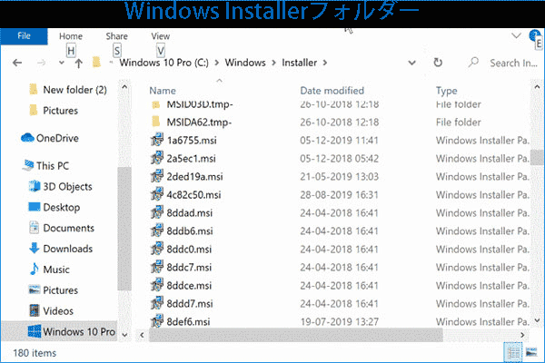
Task: Sort by Date modified column header
Action: (x=332, y=91)
